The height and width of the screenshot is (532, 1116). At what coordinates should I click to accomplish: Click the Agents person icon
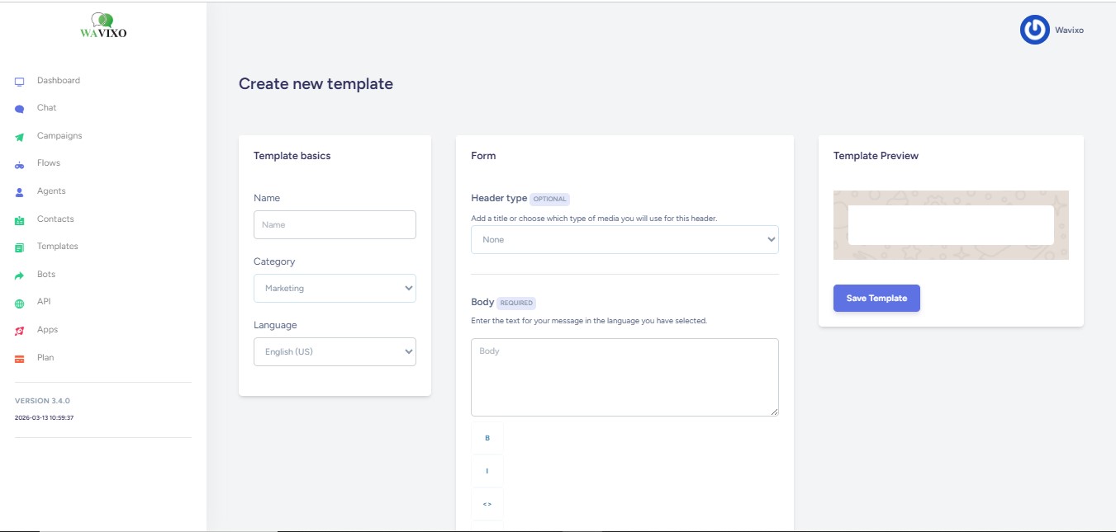(x=20, y=192)
